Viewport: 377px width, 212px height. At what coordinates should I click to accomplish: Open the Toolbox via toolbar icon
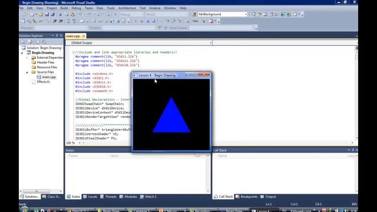pyautogui.click(x=276, y=14)
